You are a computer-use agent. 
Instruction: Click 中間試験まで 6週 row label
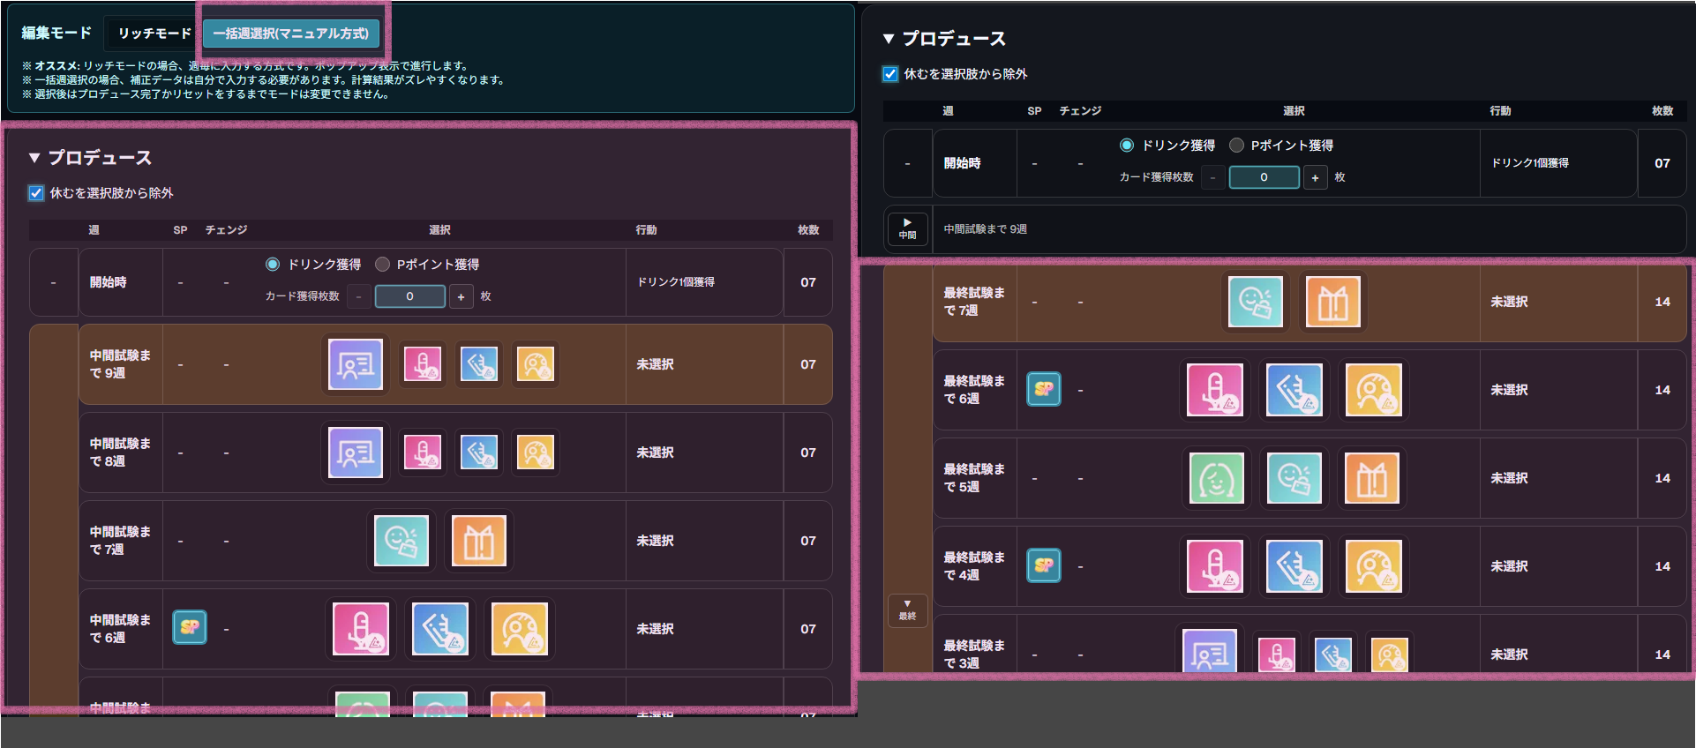click(120, 629)
